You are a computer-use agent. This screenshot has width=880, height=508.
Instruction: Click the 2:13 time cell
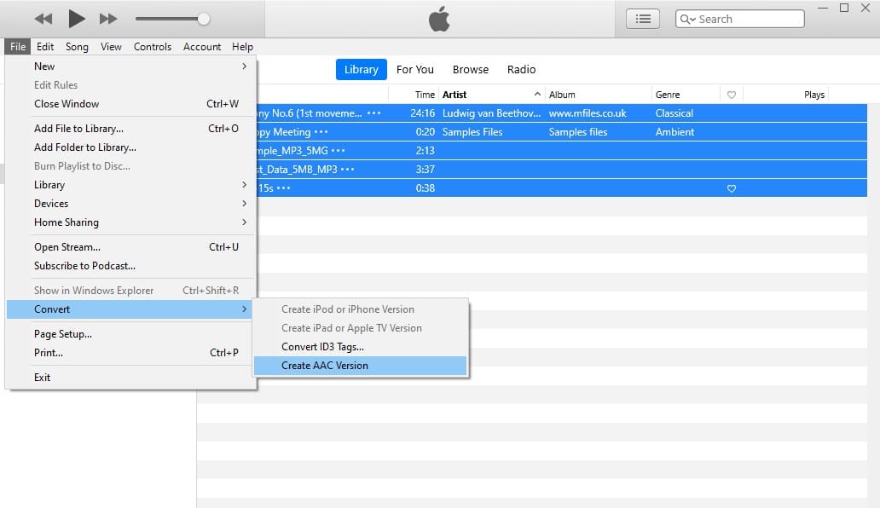(425, 151)
